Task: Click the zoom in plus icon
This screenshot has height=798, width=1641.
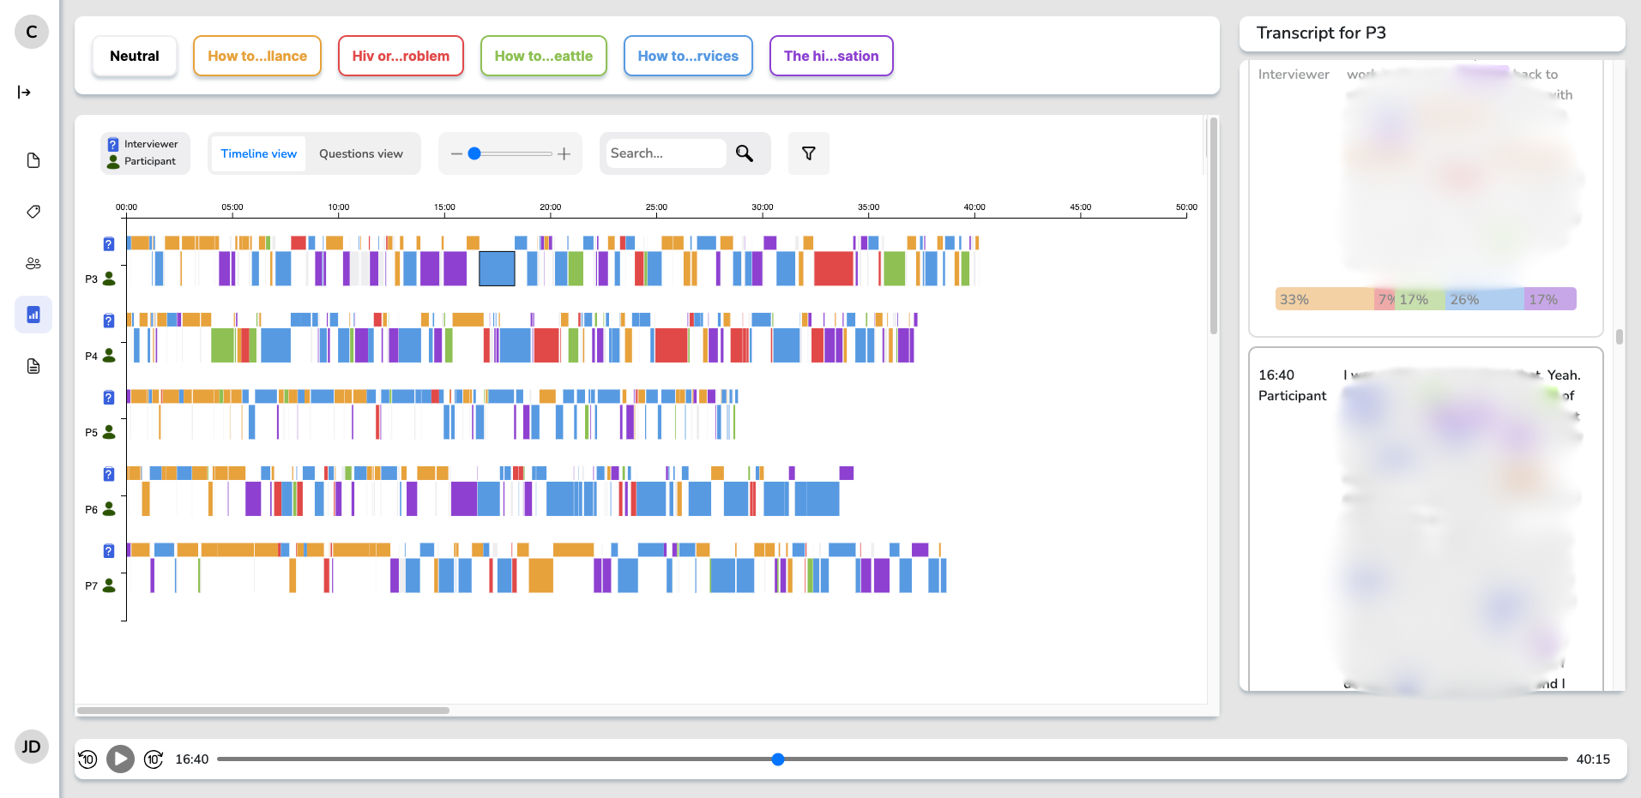Action: 564,154
